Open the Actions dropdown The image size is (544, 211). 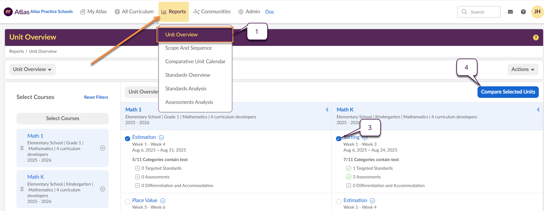coord(523,70)
